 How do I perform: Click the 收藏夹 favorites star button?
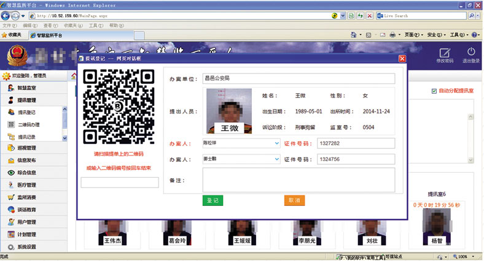click(x=12, y=35)
